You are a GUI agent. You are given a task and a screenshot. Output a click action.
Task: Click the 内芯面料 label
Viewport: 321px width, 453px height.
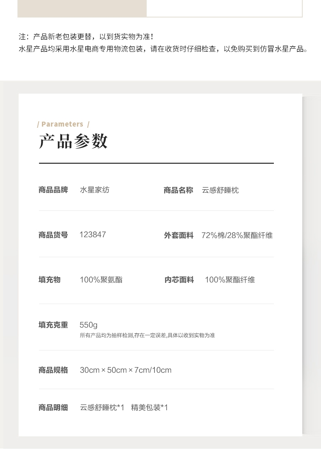pos(179,280)
